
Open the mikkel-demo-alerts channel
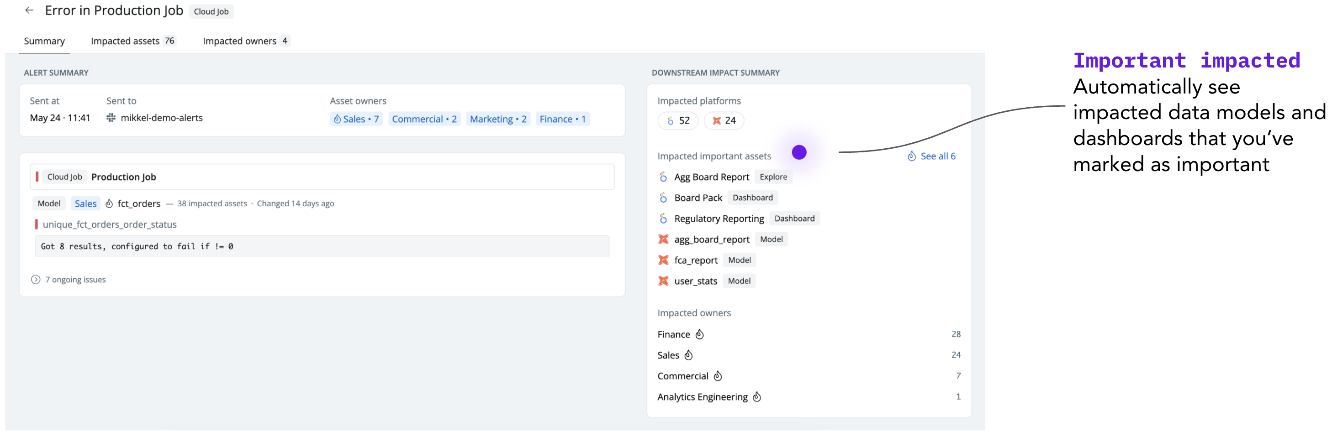162,118
